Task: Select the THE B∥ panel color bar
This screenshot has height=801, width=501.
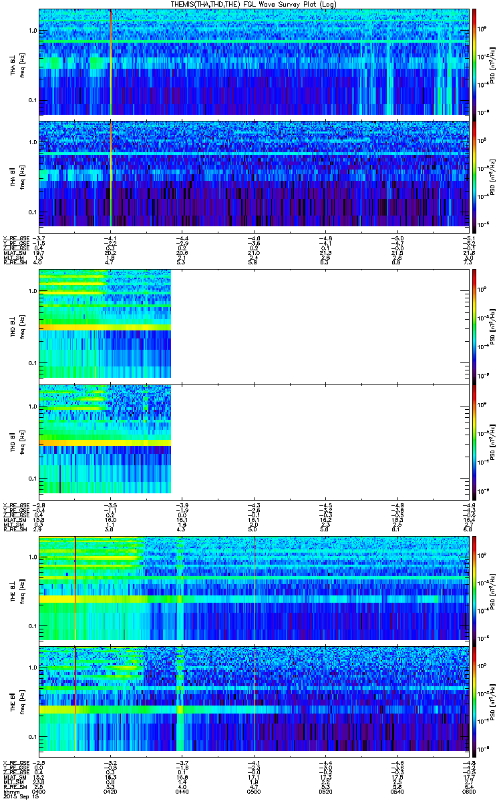Action: [x=474, y=699]
